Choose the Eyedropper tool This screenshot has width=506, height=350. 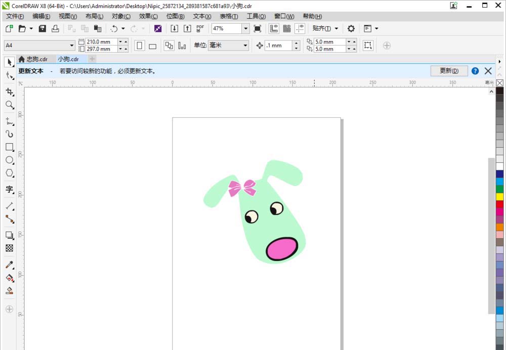tap(10, 265)
